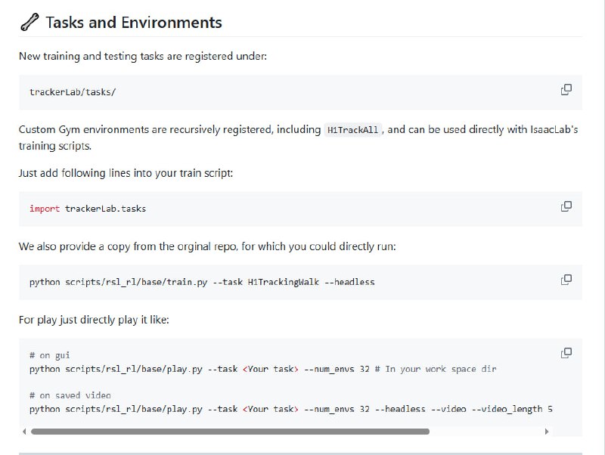Click the 'For play just directly play' text
Image resolution: width=605 pixels, height=455 pixels.
[x=94, y=320]
